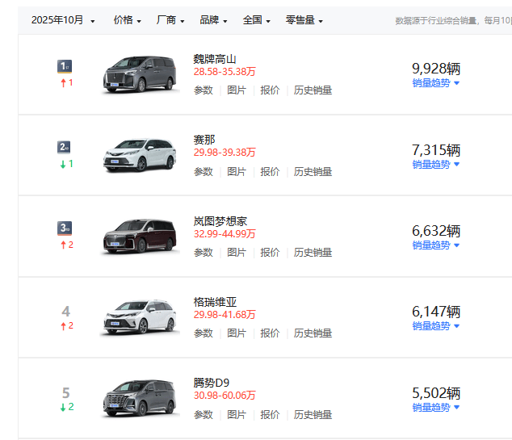Viewport: 512px width, 440px height.
Task: Open the 魏牌高山 car thumbnail
Action: point(140,74)
